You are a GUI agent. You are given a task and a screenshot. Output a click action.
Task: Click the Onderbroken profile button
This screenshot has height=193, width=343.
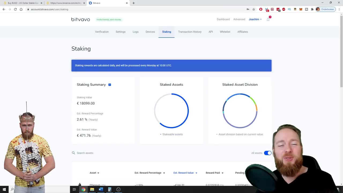[x=326, y=9]
